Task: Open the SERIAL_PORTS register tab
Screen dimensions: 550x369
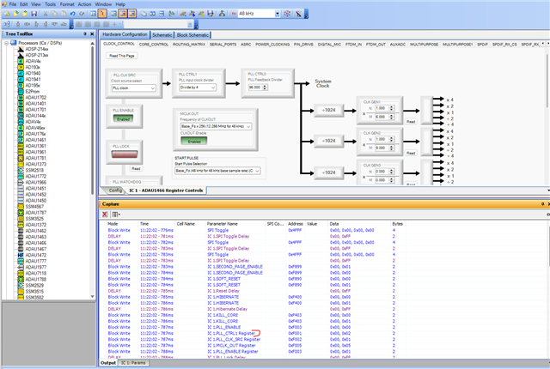Action: (223, 45)
